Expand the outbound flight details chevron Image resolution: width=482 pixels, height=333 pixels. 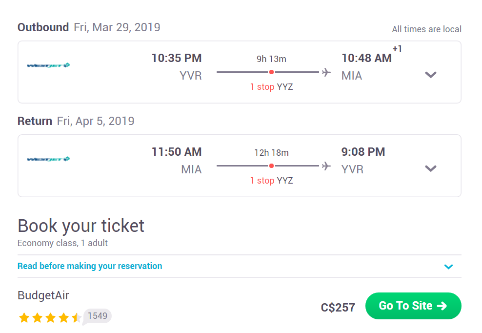(x=431, y=75)
